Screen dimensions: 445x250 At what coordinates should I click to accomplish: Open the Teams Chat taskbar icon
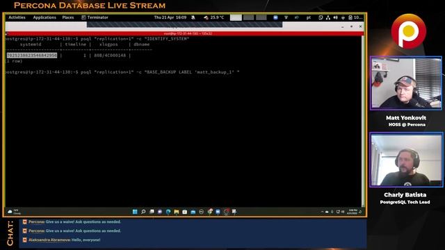coord(160,211)
